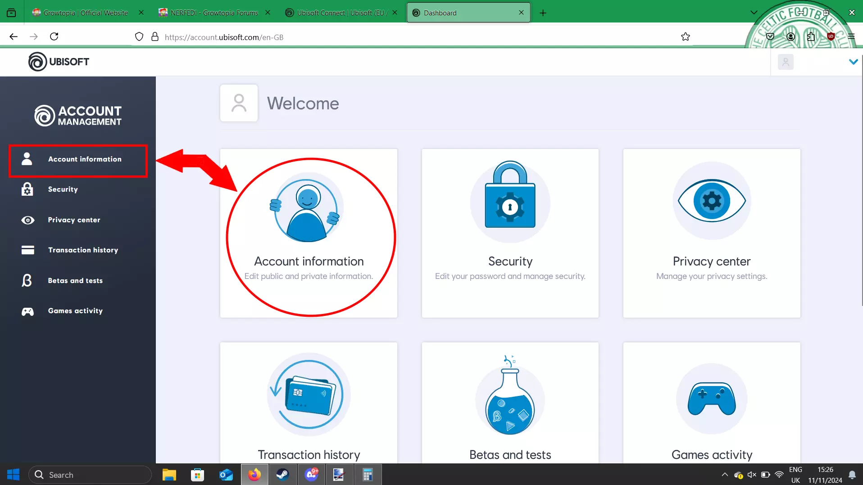The height and width of the screenshot is (485, 863).
Task: Open Privacy center in the sidebar
Action: (78, 220)
